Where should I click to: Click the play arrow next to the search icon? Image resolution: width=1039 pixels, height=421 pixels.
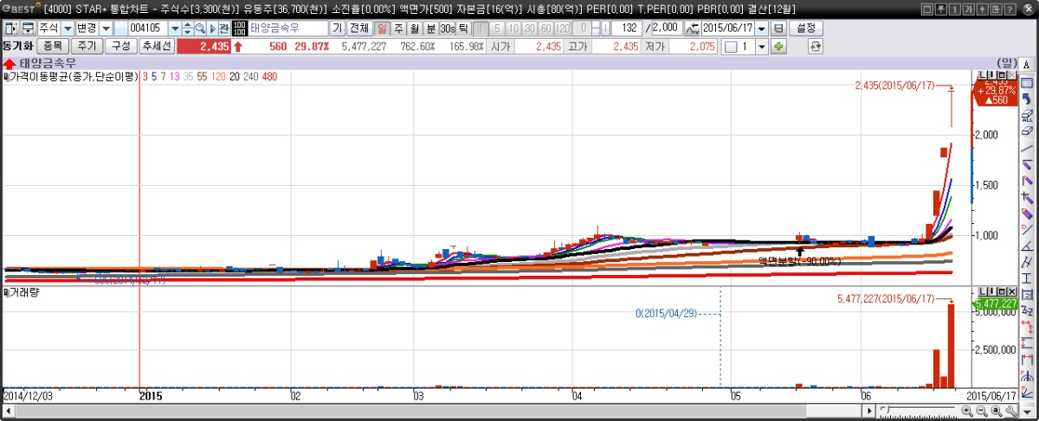211,29
